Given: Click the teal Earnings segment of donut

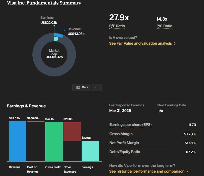Looking at the screenshot, I should [x=56, y=39].
